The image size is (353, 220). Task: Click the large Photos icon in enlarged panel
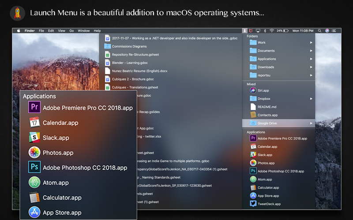pyautogui.click(x=34, y=152)
